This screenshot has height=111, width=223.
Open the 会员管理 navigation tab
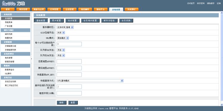pyautogui.click(x=70, y=9)
